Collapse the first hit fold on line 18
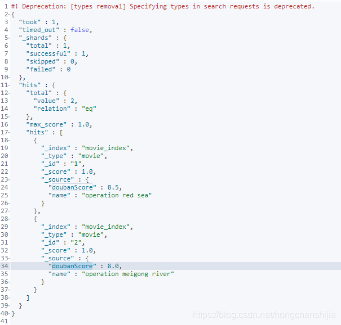This screenshot has height=325, width=341. [9, 140]
